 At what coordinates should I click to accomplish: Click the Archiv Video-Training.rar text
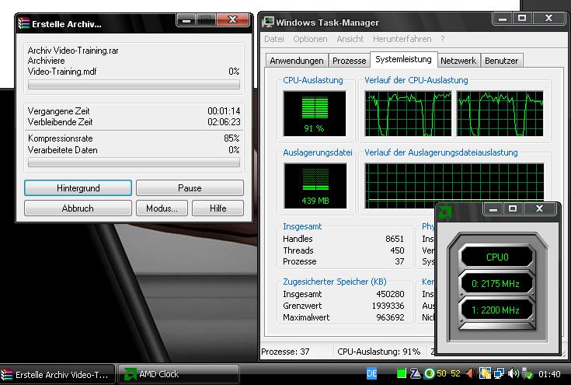click(x=73, y=51)
